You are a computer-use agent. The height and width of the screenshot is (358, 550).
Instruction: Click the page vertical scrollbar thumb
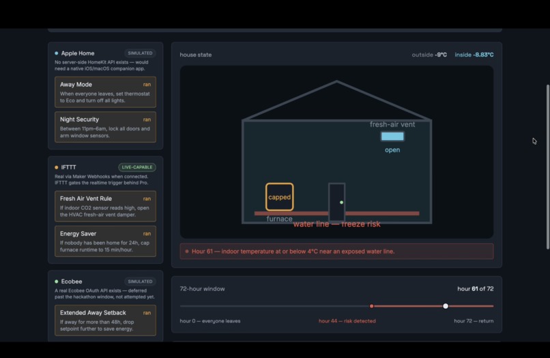click(x=548, y=167)
